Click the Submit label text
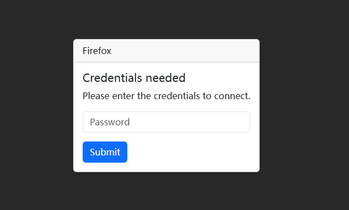Viewport: 349px width, 210px height. 105,152
